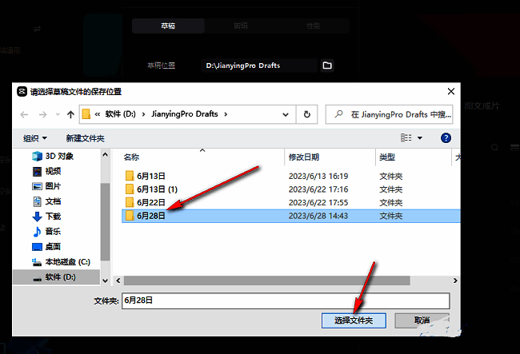Expand the address bar path history dropdown

(288, 114)
